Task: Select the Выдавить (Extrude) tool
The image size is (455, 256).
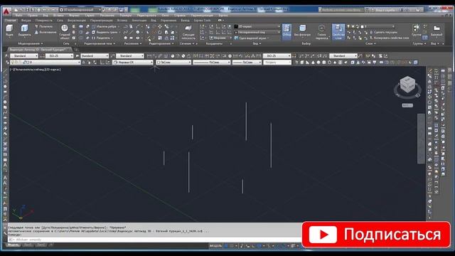Action: (24, 31)
